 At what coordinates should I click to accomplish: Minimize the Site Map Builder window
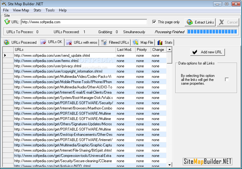217,4
